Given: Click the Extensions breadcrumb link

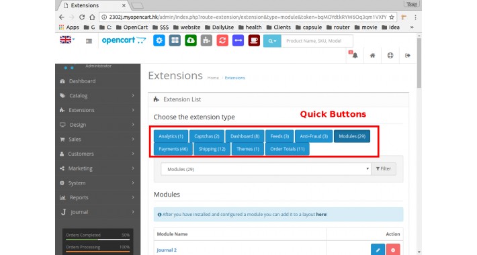Looking at the screenshot, I should [235, 78].
